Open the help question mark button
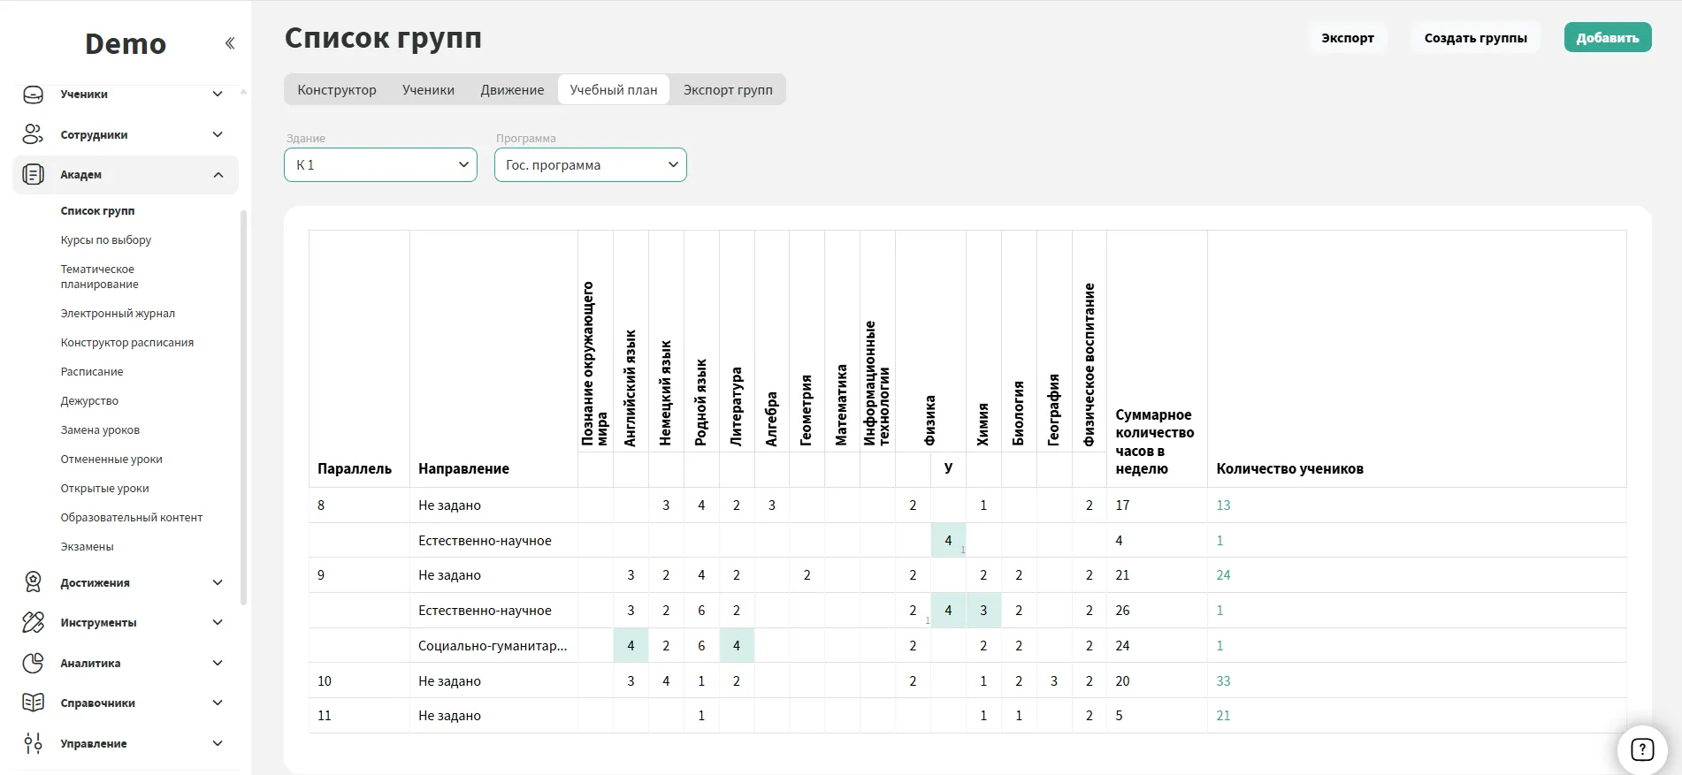1682x775 pixels. tap(1641, 750)
